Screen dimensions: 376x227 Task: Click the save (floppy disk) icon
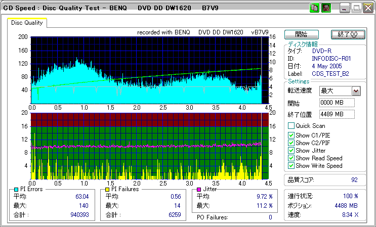coord(326,8)
